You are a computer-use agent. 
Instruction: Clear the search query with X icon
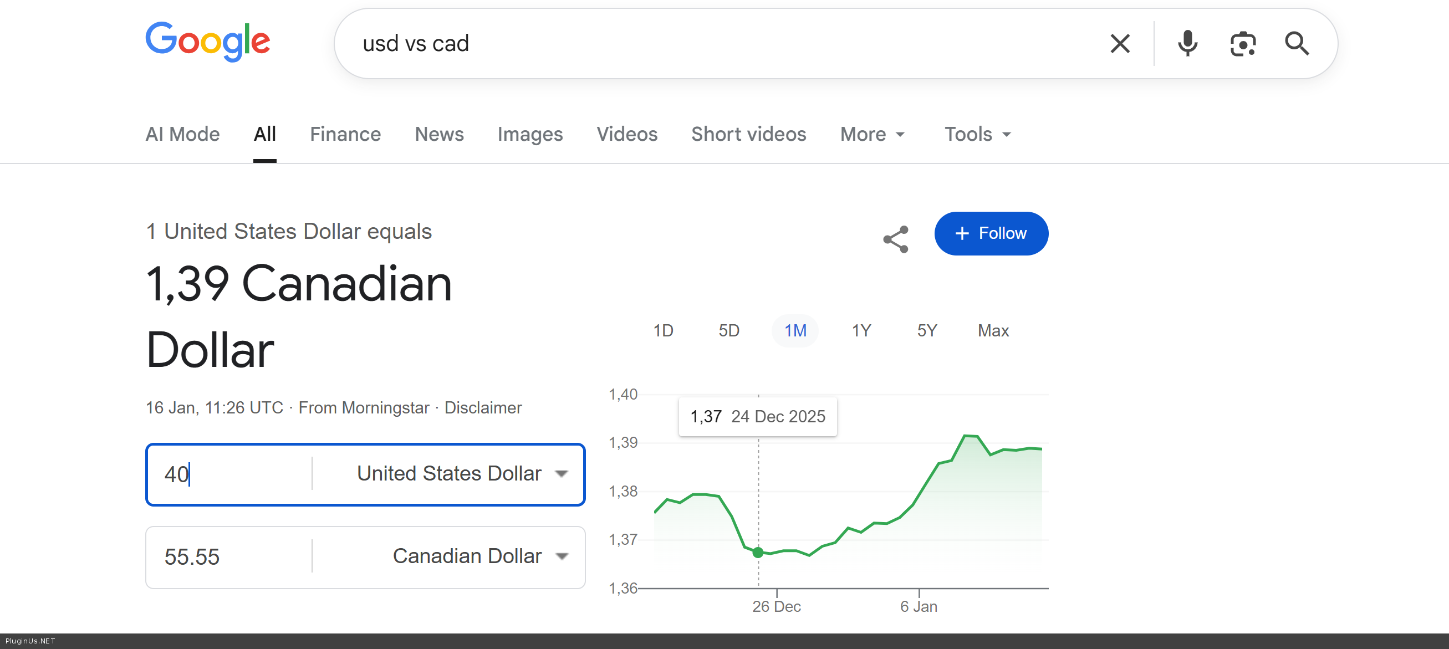(1119, 43)
